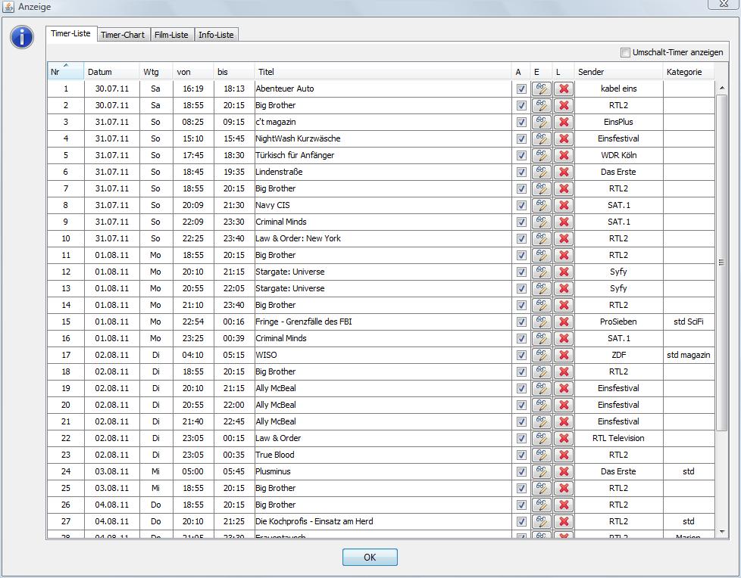Toggle active checkbox for Navy CIS
The height and width of the screenshot is (578, 741).
(521, 205)
